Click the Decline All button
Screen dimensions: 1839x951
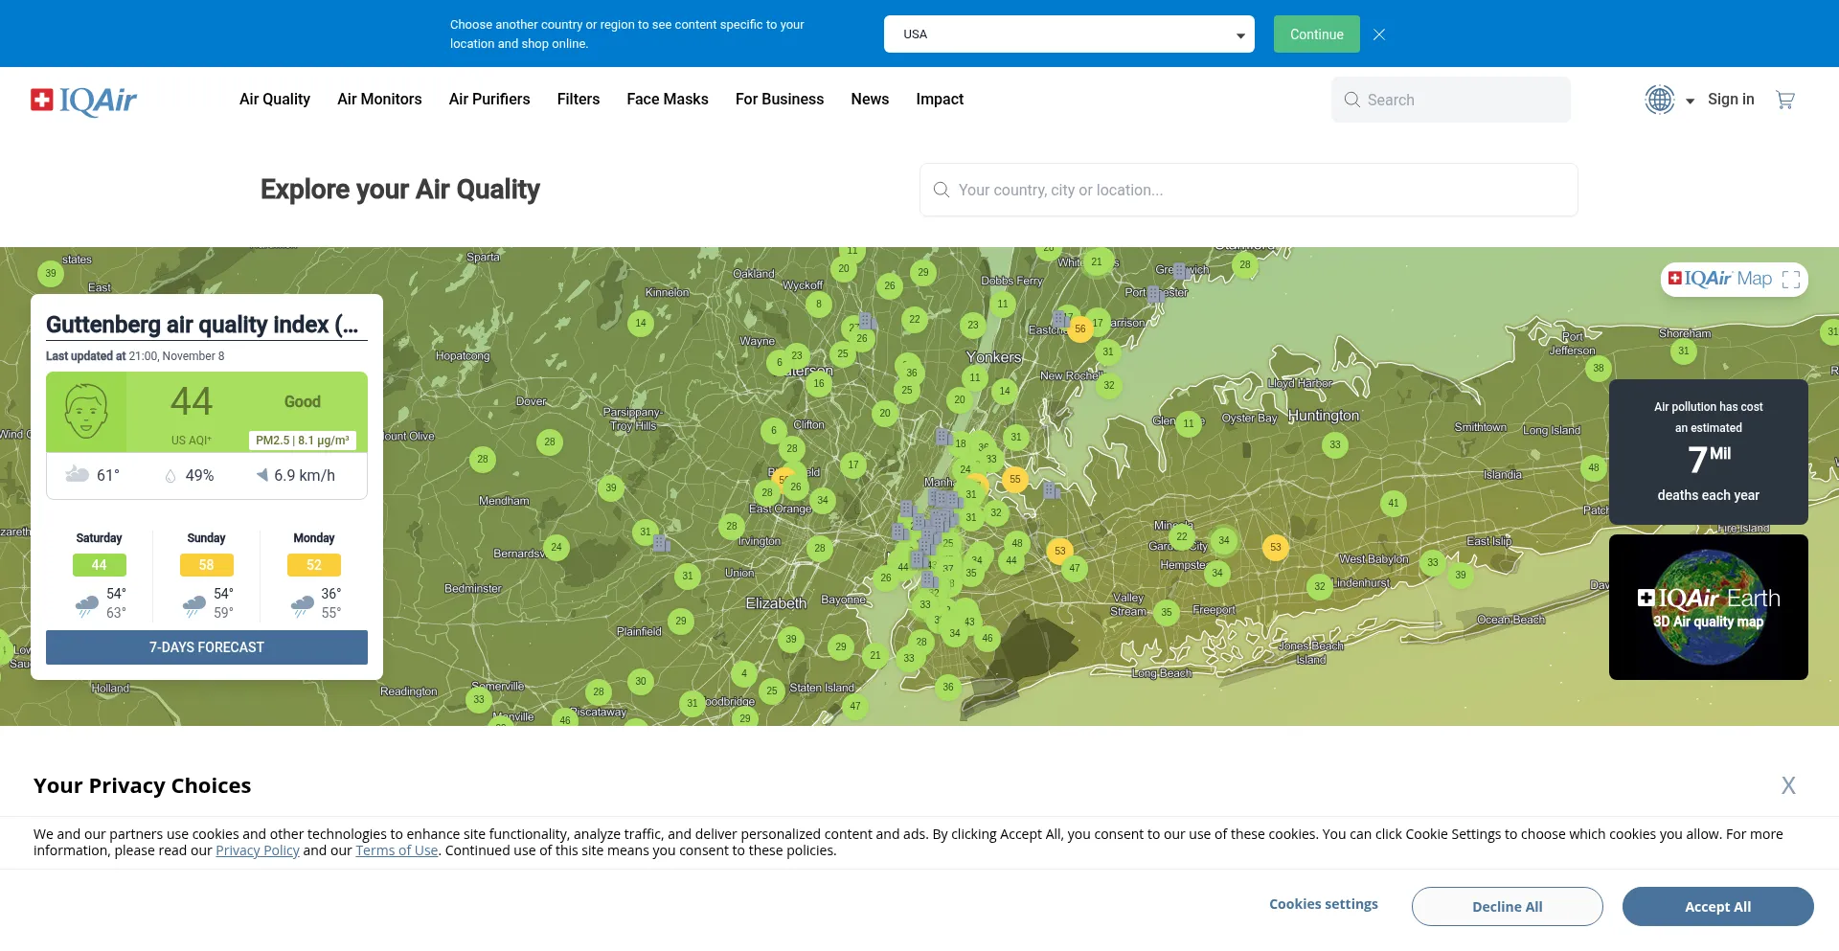point(1507,906)
